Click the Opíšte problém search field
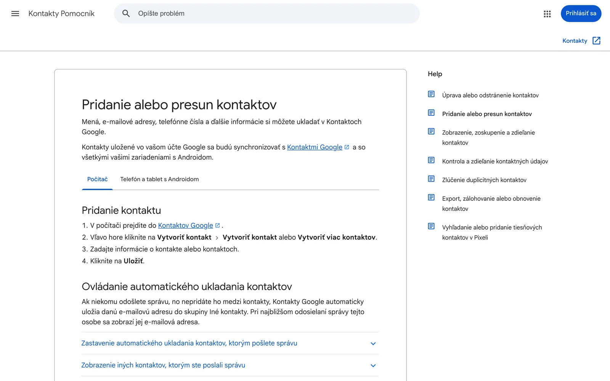Viewport: 610px width, 381px height. click(267, 14)
